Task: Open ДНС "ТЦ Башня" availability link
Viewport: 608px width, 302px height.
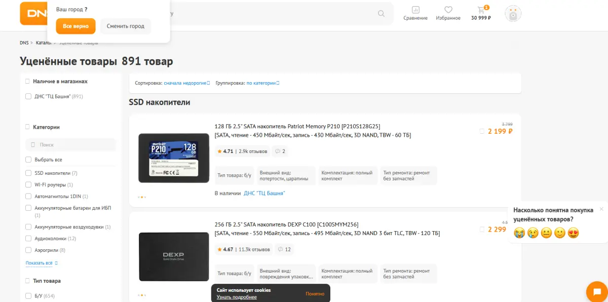Action: [264, 193]
